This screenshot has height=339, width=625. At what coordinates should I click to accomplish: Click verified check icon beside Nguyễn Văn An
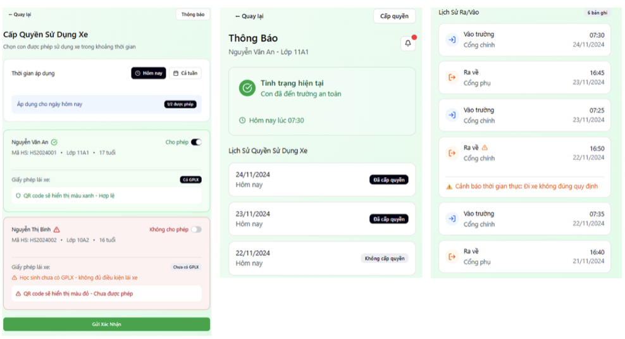54,142
